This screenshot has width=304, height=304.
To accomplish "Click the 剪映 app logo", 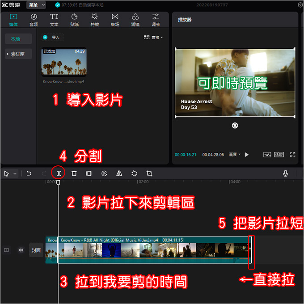I will (x=11, y=5).
